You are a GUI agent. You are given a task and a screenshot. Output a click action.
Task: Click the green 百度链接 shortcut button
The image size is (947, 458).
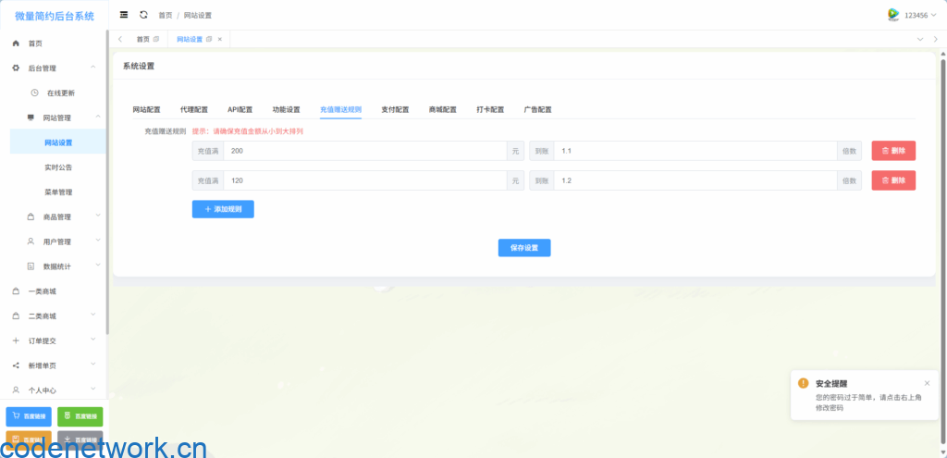click(x=80, y=416)
